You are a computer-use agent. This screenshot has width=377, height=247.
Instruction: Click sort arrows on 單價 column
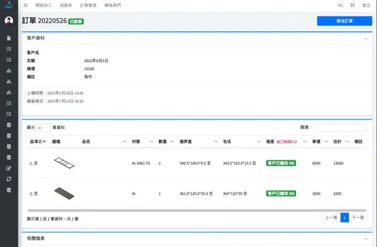click(x=326, y=141)
